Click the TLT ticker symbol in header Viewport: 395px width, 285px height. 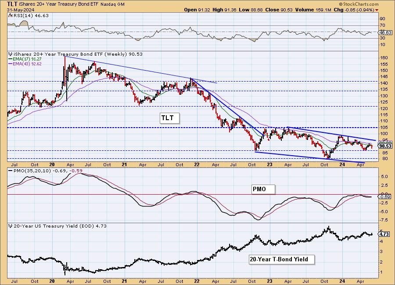[12, 4]
